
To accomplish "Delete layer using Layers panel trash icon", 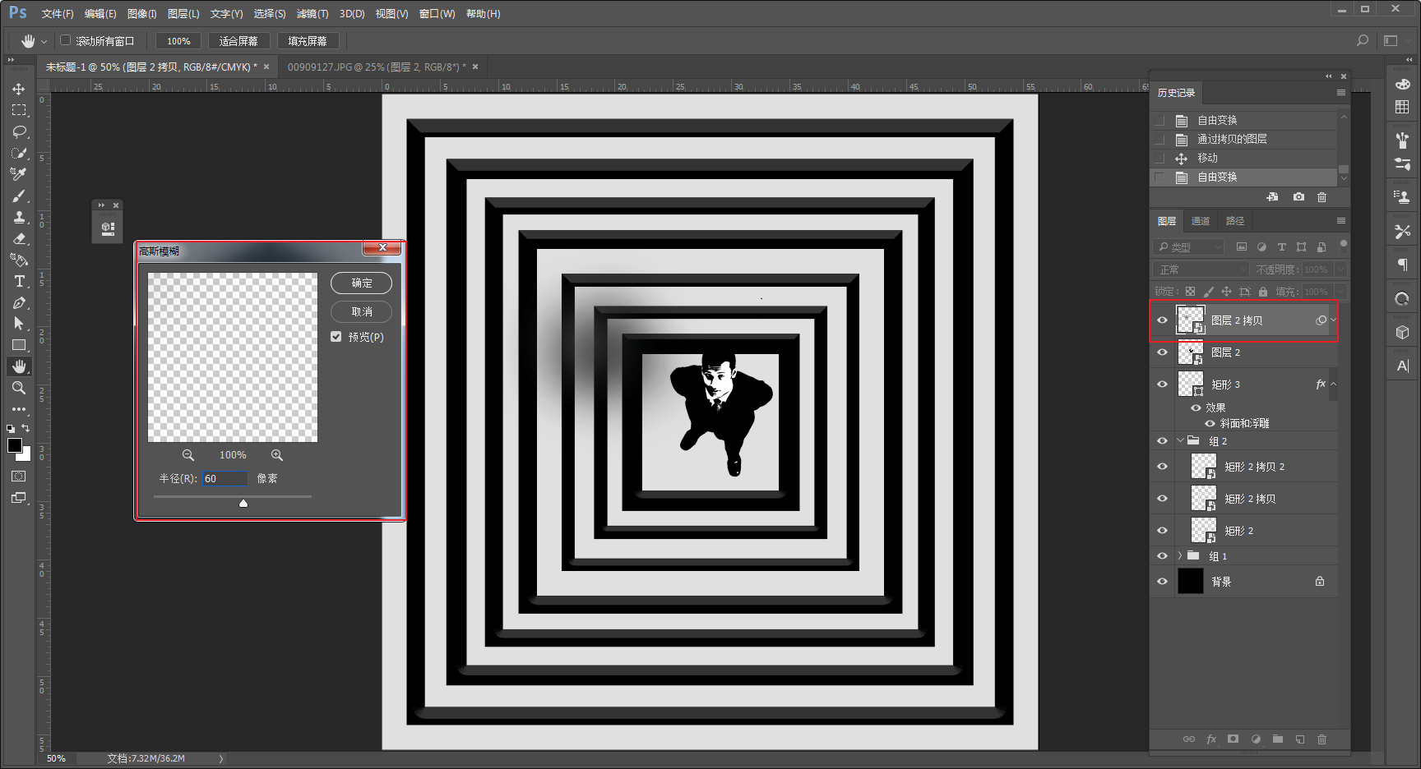I will click(x=1321, y=739).
